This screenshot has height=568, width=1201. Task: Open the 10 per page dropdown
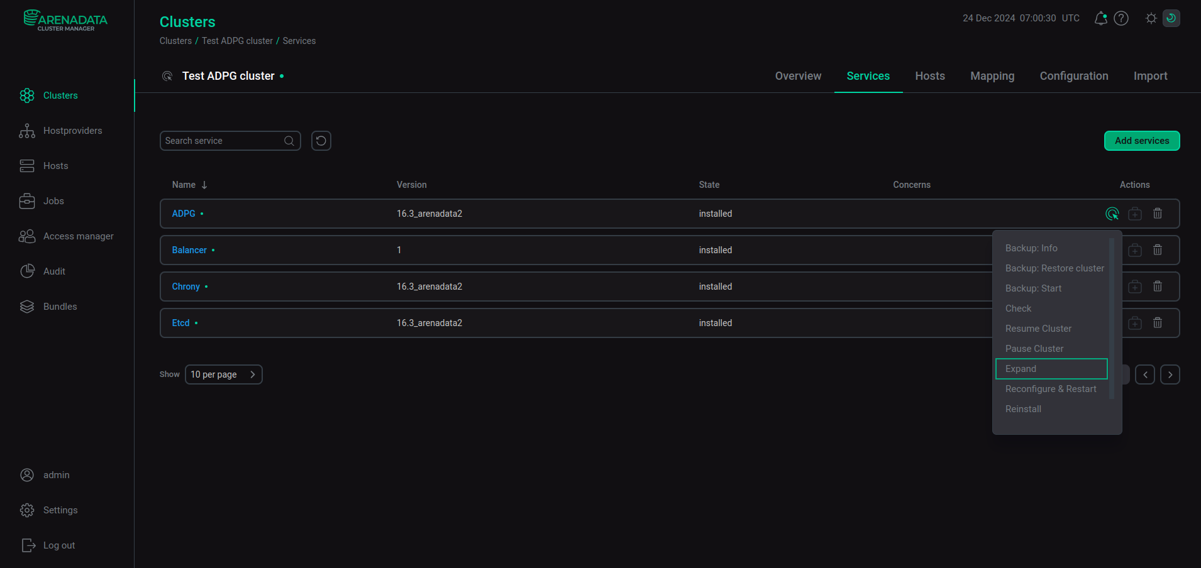[x=224, y=374]
